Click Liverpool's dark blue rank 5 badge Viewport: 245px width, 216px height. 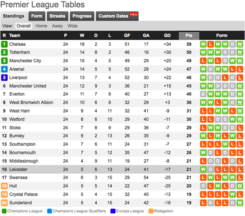tap(4, 77)
